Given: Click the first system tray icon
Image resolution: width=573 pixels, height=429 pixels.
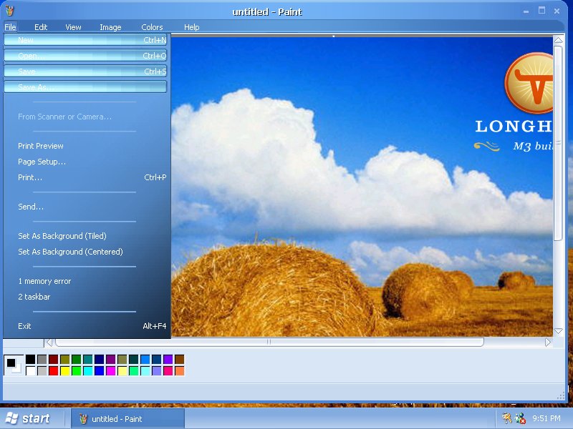Looking at the screenshot, I should pyautogui.click(x=507, y=418).
